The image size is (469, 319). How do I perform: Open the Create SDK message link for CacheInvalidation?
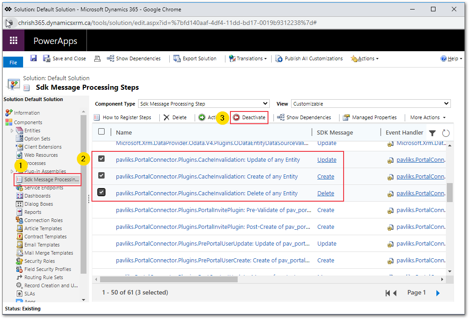coord(325,177)
